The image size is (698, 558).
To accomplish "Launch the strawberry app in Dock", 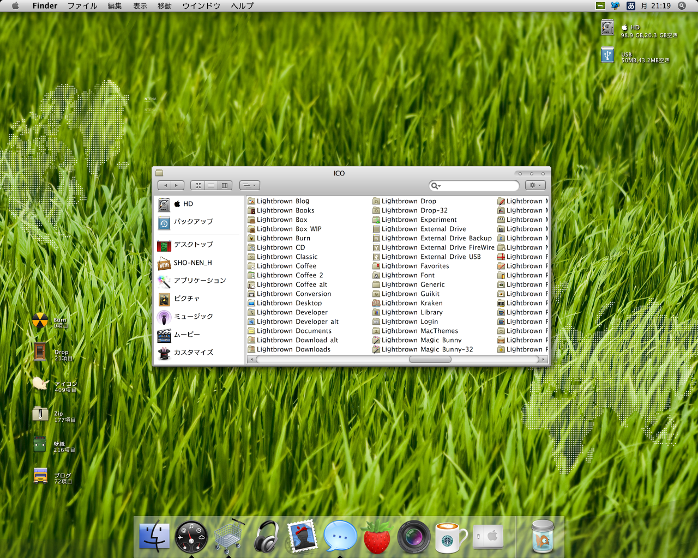I will pyautogui.click(x=377, y=536).
